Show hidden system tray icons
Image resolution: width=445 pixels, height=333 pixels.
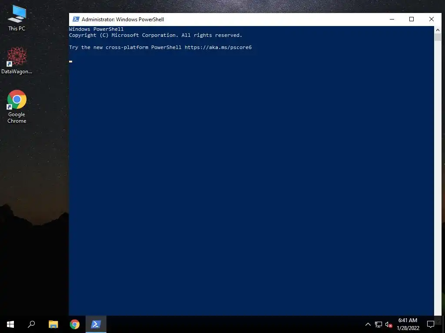[368, 324]
